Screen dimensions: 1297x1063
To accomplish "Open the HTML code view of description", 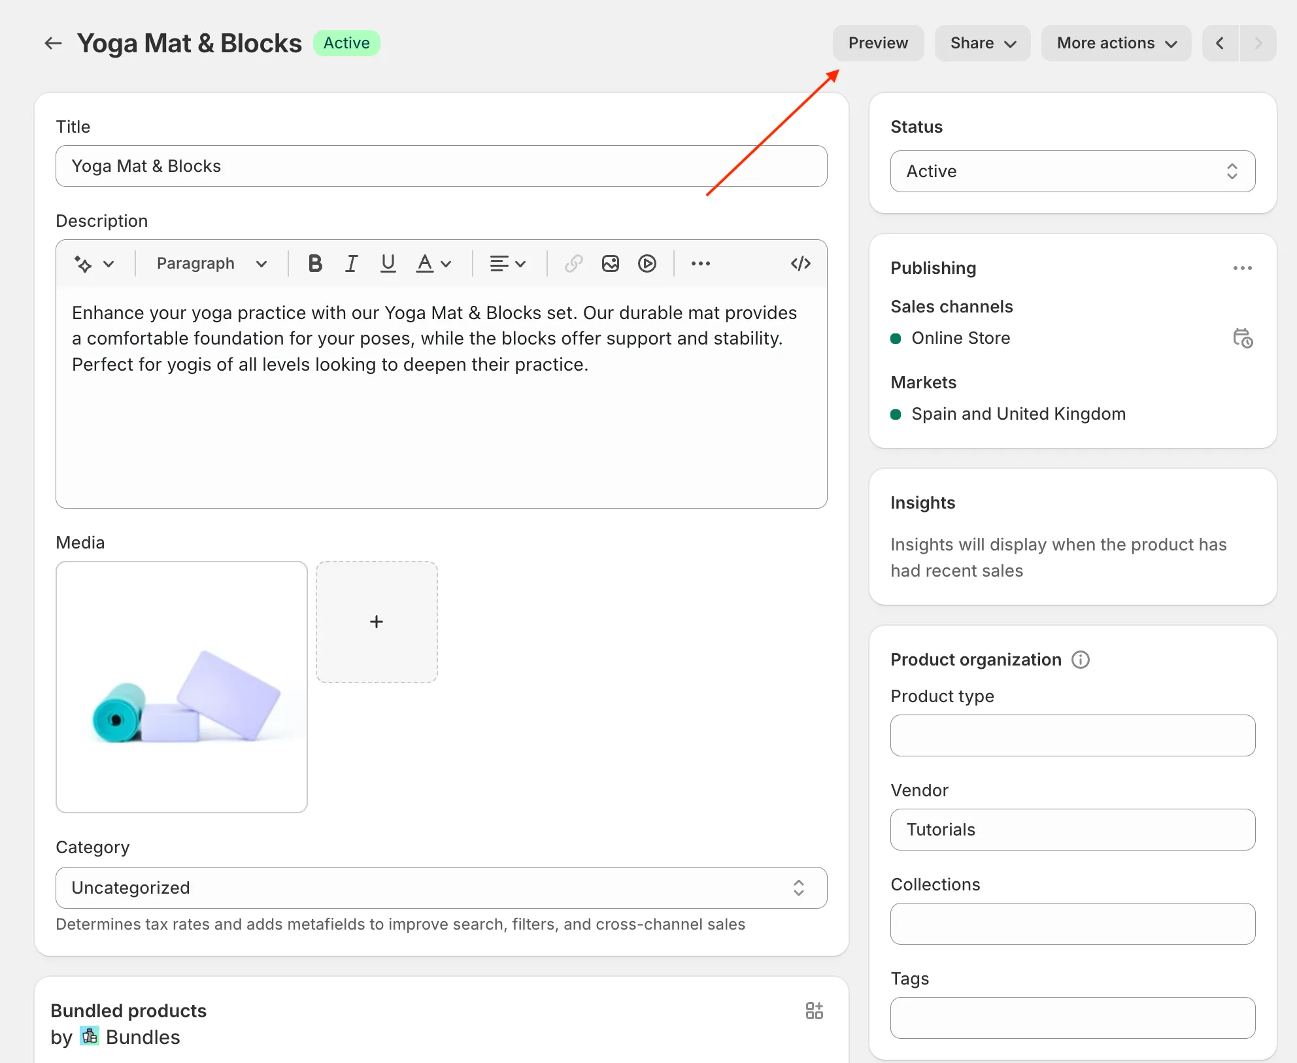I will point(800,263).
